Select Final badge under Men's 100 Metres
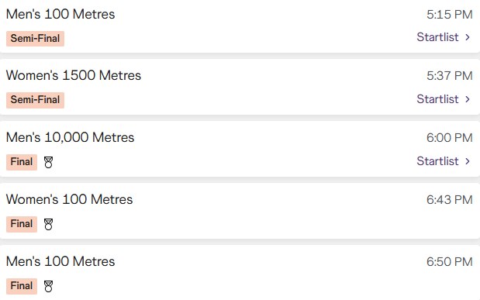 click(22, 286)
